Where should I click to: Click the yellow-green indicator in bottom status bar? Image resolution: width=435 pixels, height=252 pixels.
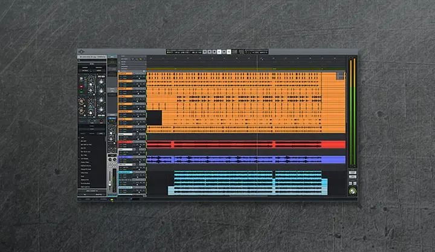[x=112, y=199]
